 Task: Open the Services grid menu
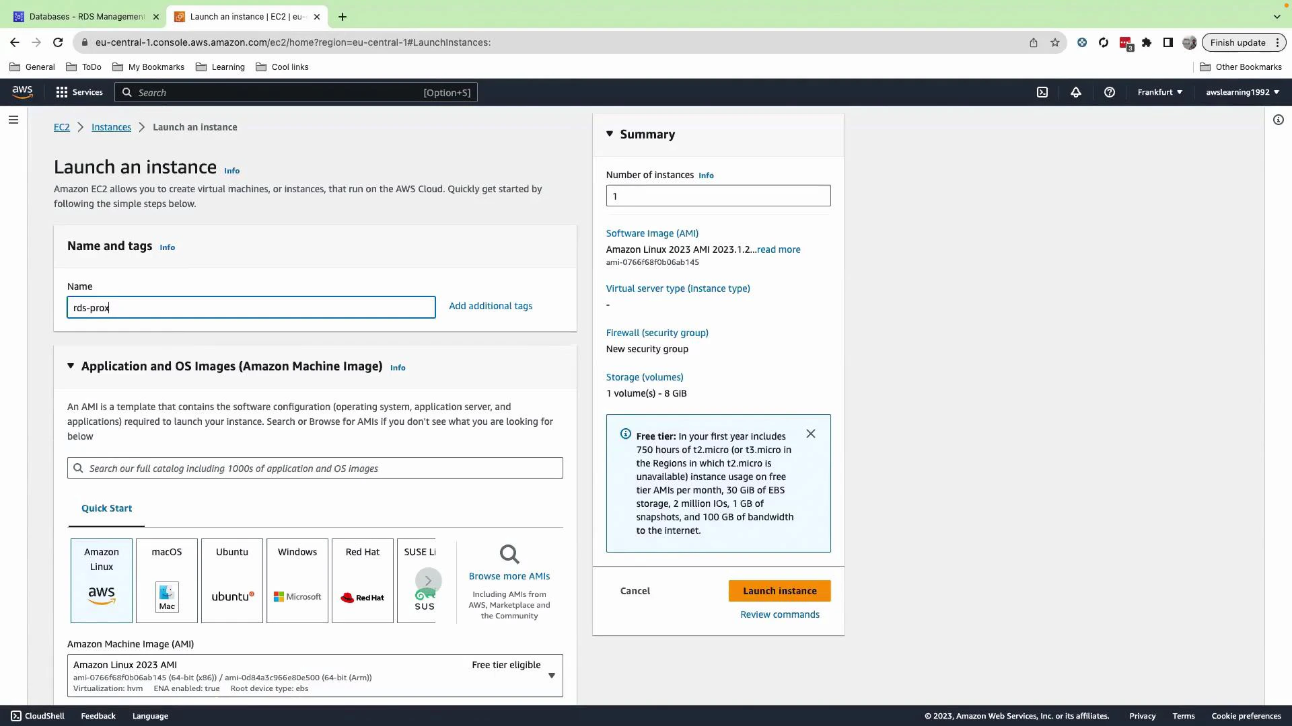click(79, 92)
